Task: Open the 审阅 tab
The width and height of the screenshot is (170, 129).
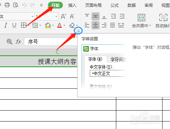Action: pyautogui.click(x=149, y=5)
